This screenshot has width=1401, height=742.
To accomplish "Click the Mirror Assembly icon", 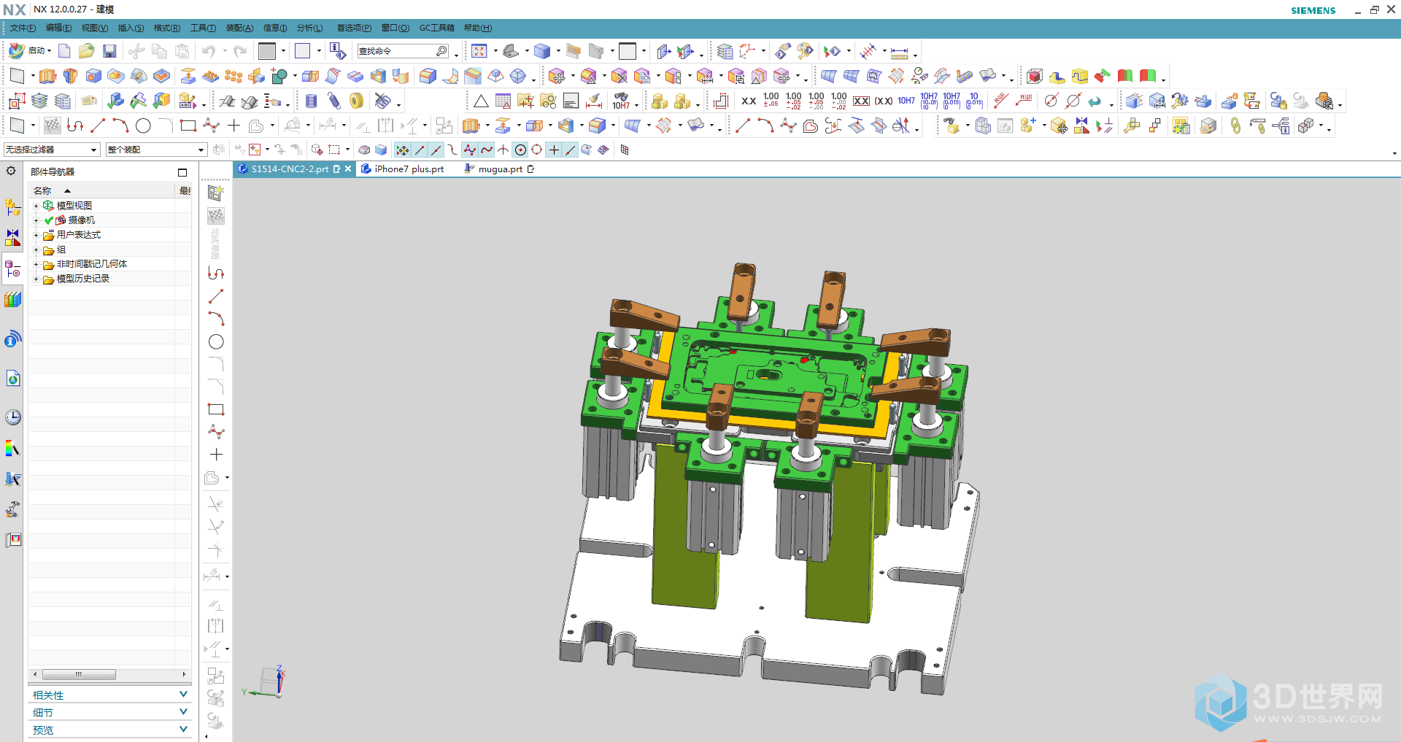I will click(x=1081, y=125).
